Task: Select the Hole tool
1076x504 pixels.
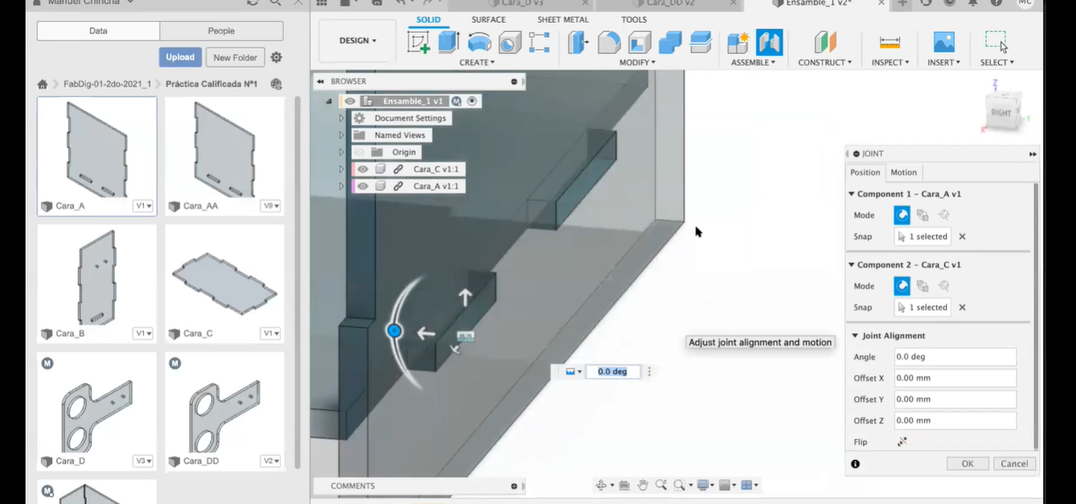Action: click(509, 41)
